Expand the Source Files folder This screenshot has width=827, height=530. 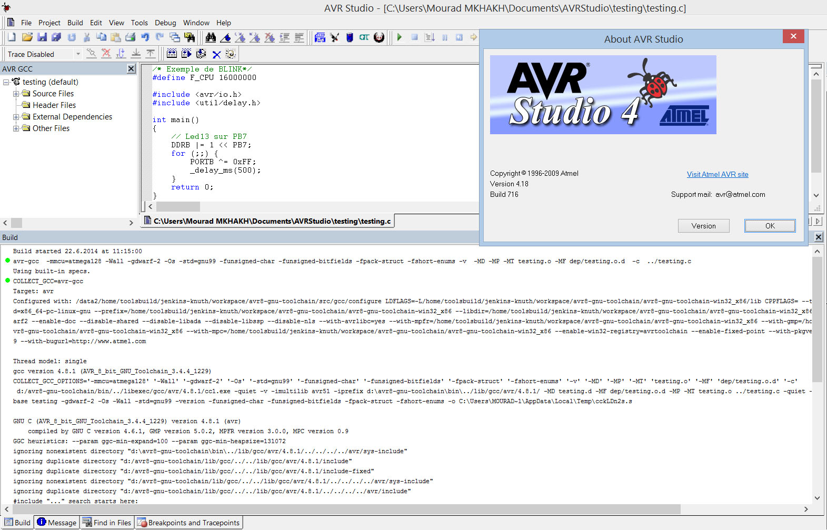[x=16, y=94]
